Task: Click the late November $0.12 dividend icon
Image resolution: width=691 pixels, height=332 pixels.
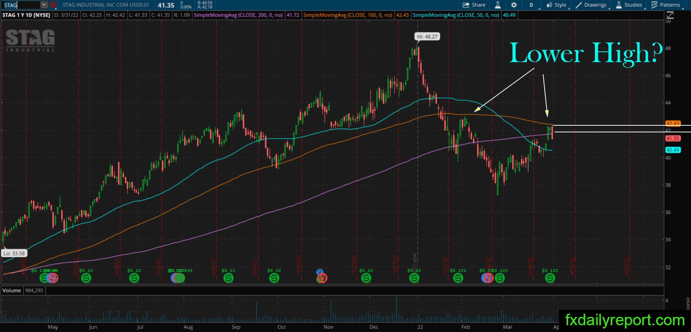Action: click(366, 278)
